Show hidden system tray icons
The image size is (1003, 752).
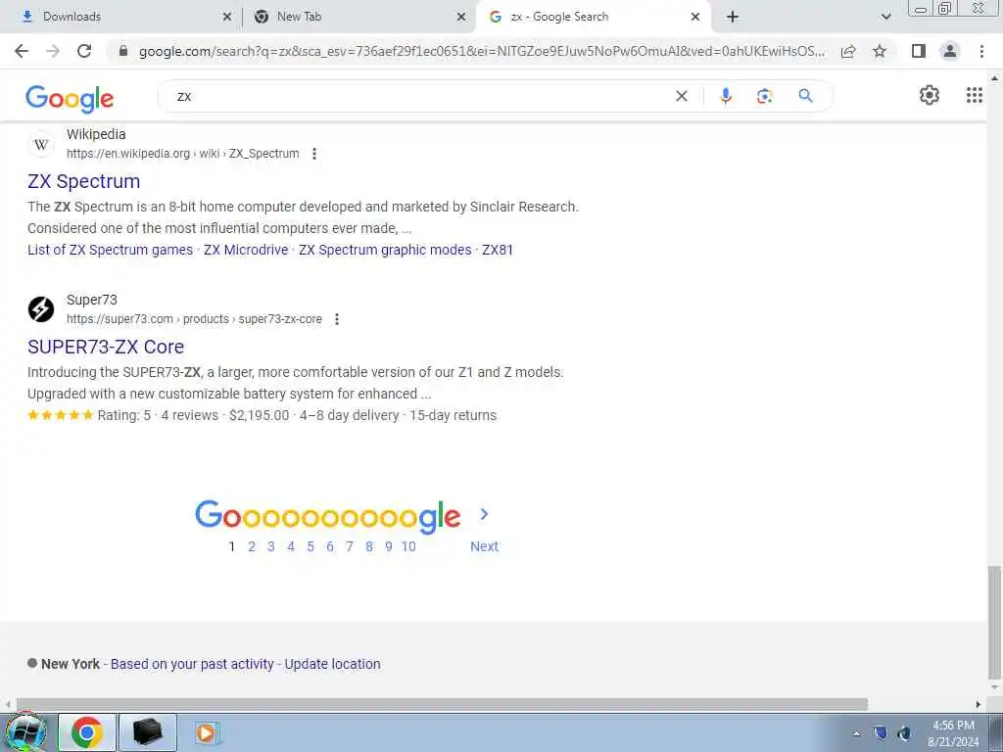(856, 734)
